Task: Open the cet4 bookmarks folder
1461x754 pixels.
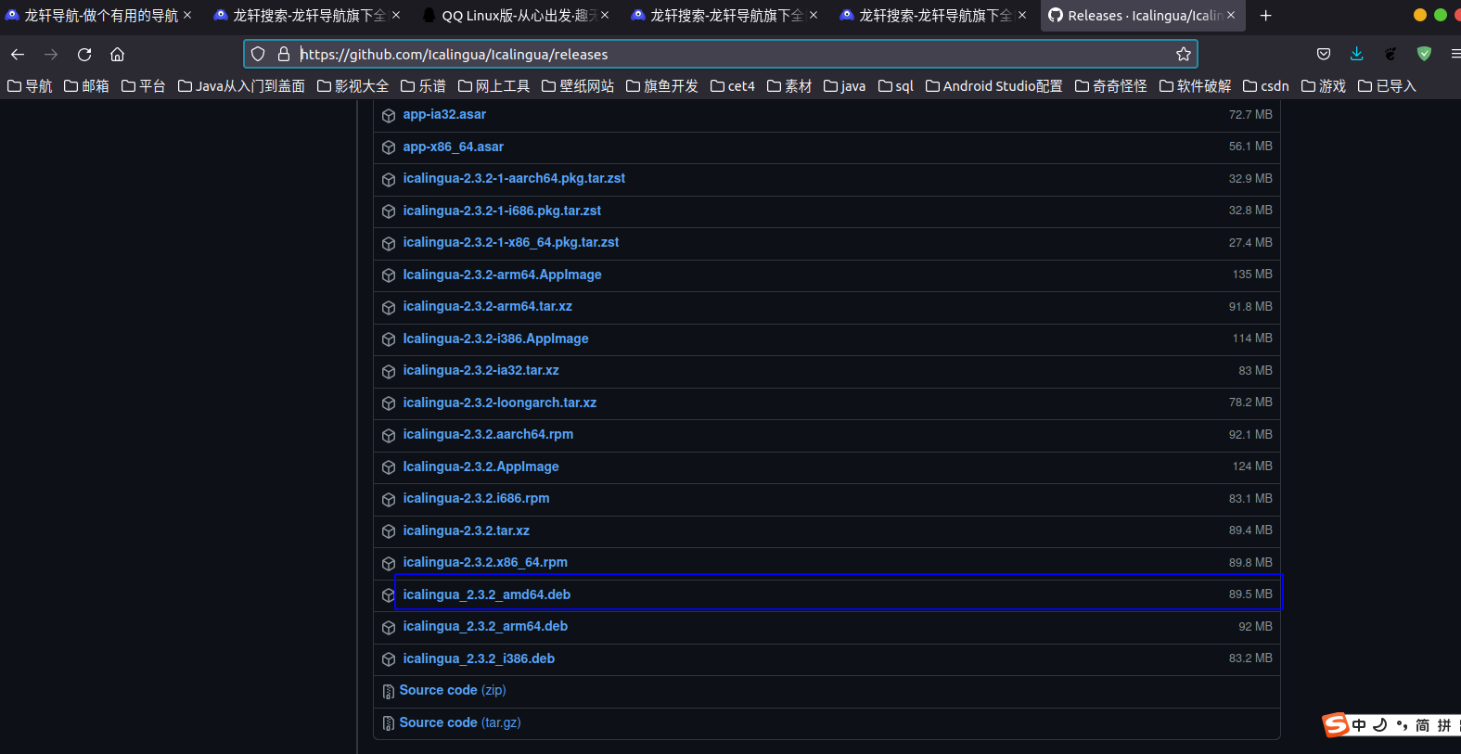Action: [733, 85]
